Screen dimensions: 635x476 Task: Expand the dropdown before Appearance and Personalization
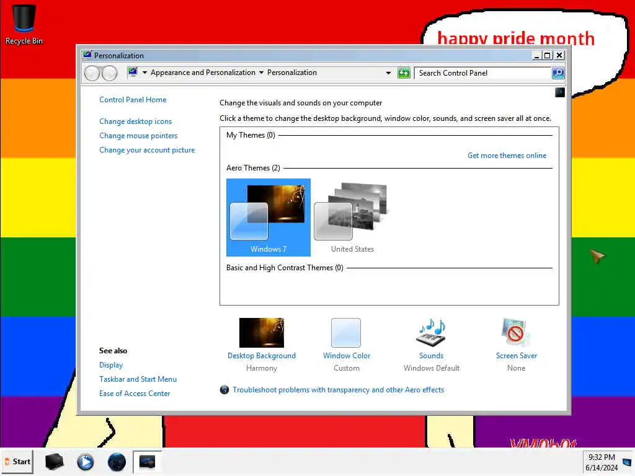click(144, 73)
